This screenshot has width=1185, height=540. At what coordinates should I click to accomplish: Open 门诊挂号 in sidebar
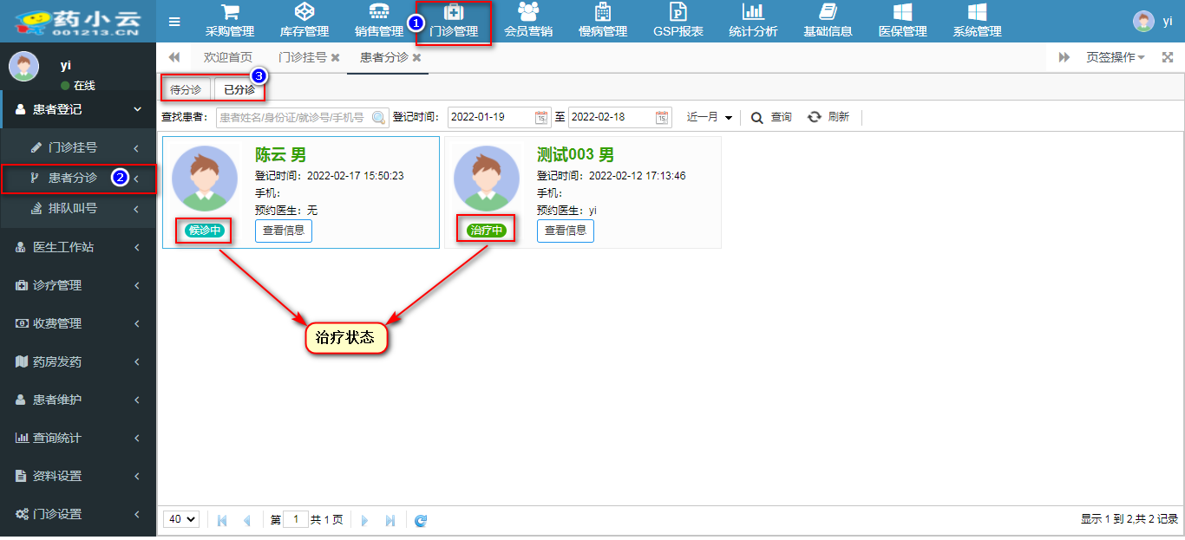point(78,147)
